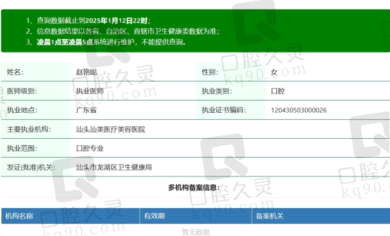Click the 执业范围 label
This screenshot has width=390, height=236.
(22, 148)
